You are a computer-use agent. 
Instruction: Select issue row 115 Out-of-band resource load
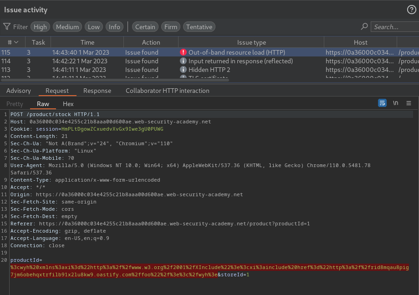209,52
